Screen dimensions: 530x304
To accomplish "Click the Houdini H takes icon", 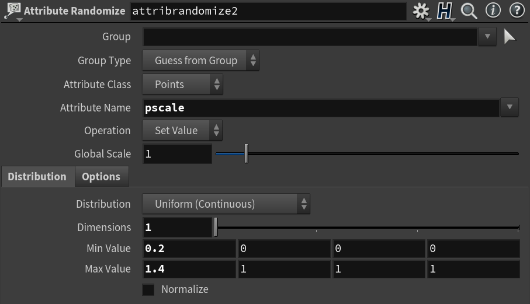I will coord(444,11).
